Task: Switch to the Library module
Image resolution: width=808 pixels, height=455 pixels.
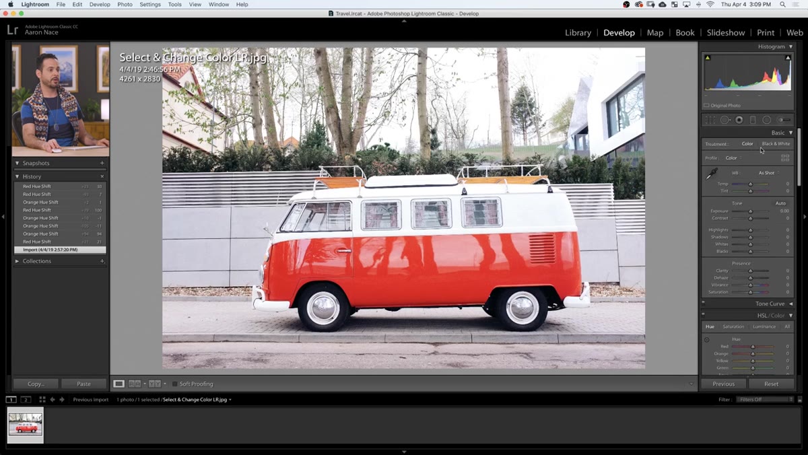Action: tap(578, 32)
